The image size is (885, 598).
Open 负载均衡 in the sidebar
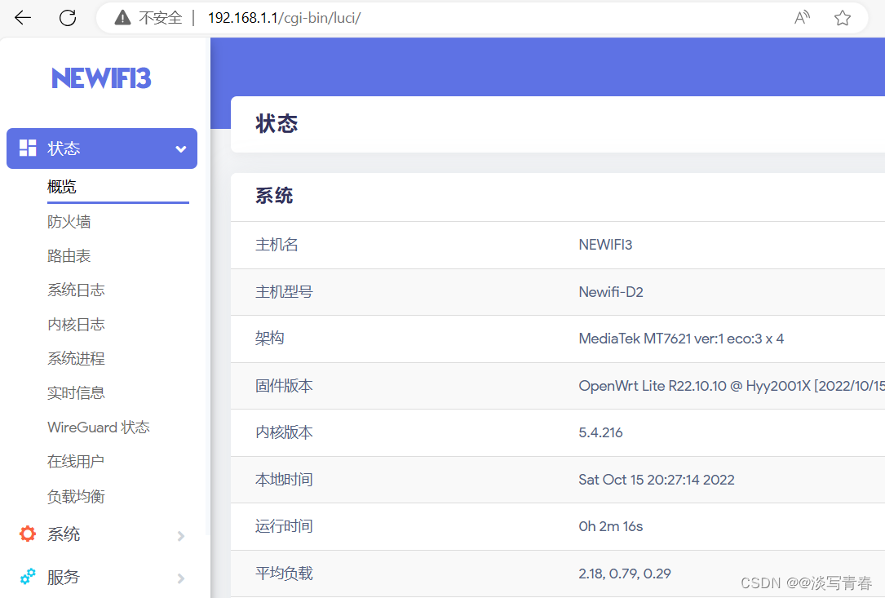point(76,497)
